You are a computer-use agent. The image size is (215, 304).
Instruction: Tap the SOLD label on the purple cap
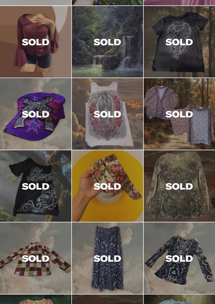(x=36, y=114)
